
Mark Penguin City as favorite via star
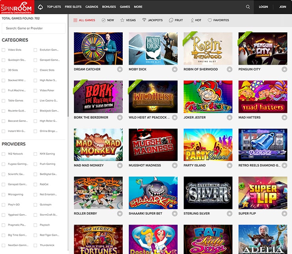(284, 69)
